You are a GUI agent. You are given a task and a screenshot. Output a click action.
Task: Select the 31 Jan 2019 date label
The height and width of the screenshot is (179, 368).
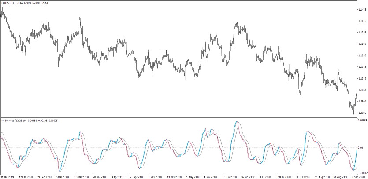tap(8, 176)
